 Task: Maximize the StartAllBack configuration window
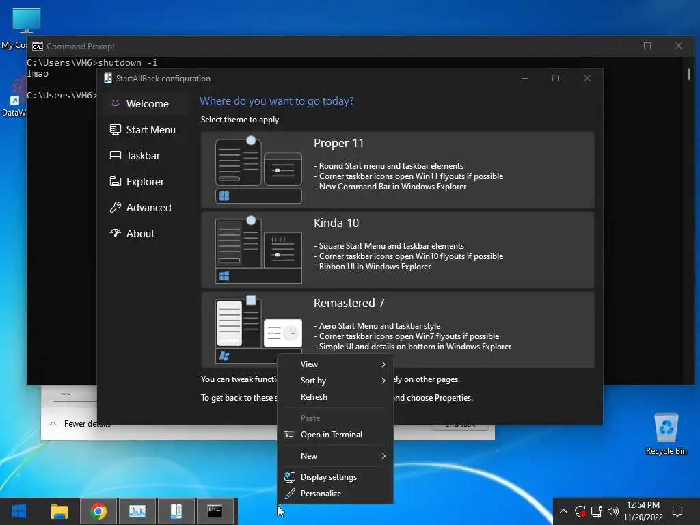coord(556,78)
